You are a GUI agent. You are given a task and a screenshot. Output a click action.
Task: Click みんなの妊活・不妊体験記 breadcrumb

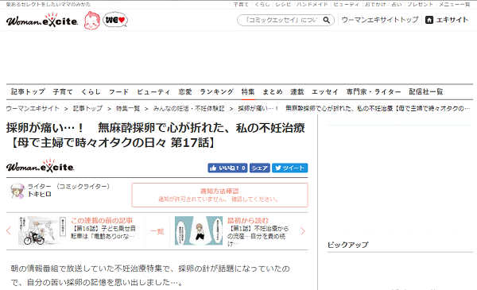(188, 109)
